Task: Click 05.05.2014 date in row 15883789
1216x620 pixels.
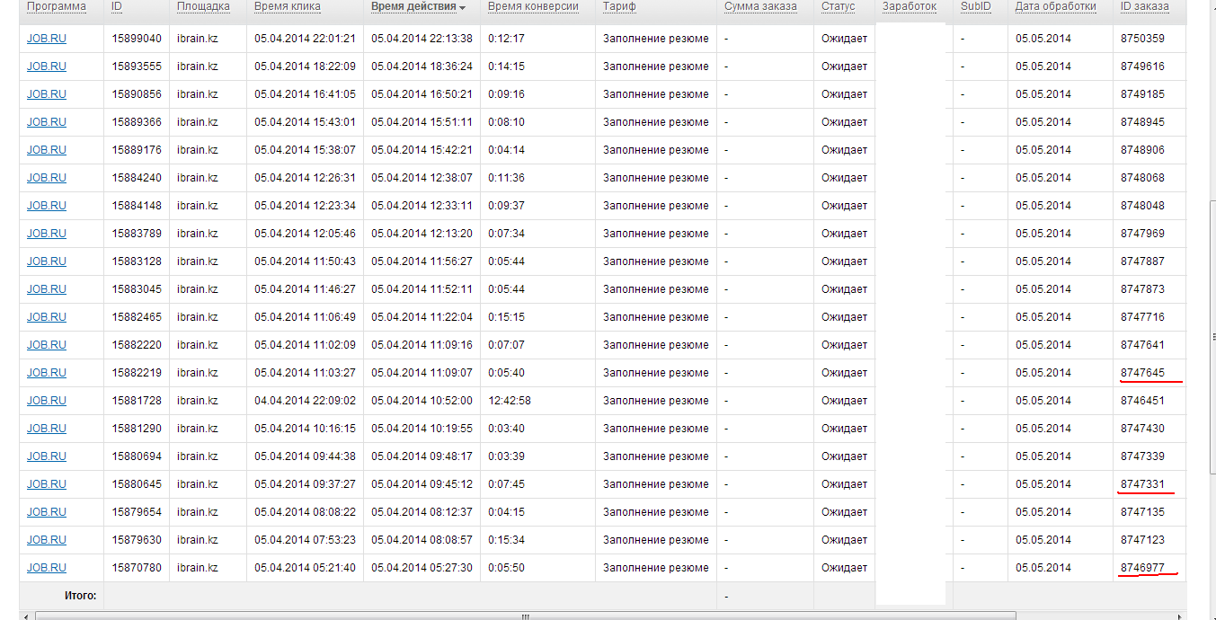Action: point(1043,234)
